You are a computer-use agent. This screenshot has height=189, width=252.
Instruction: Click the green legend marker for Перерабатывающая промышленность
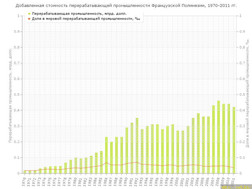coord(29,14)
